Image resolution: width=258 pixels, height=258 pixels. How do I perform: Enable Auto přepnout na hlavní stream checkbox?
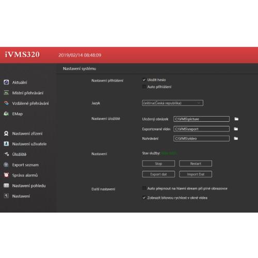tap(144, 188)
